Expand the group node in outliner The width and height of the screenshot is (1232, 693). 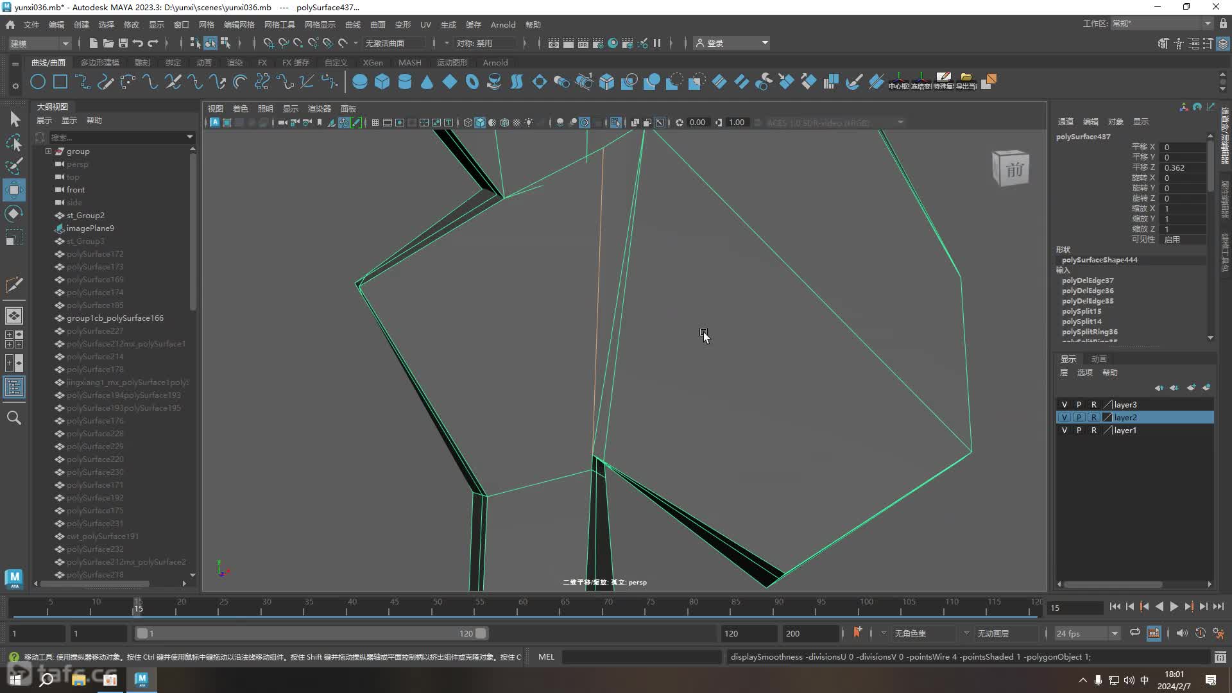coord(48,151)
